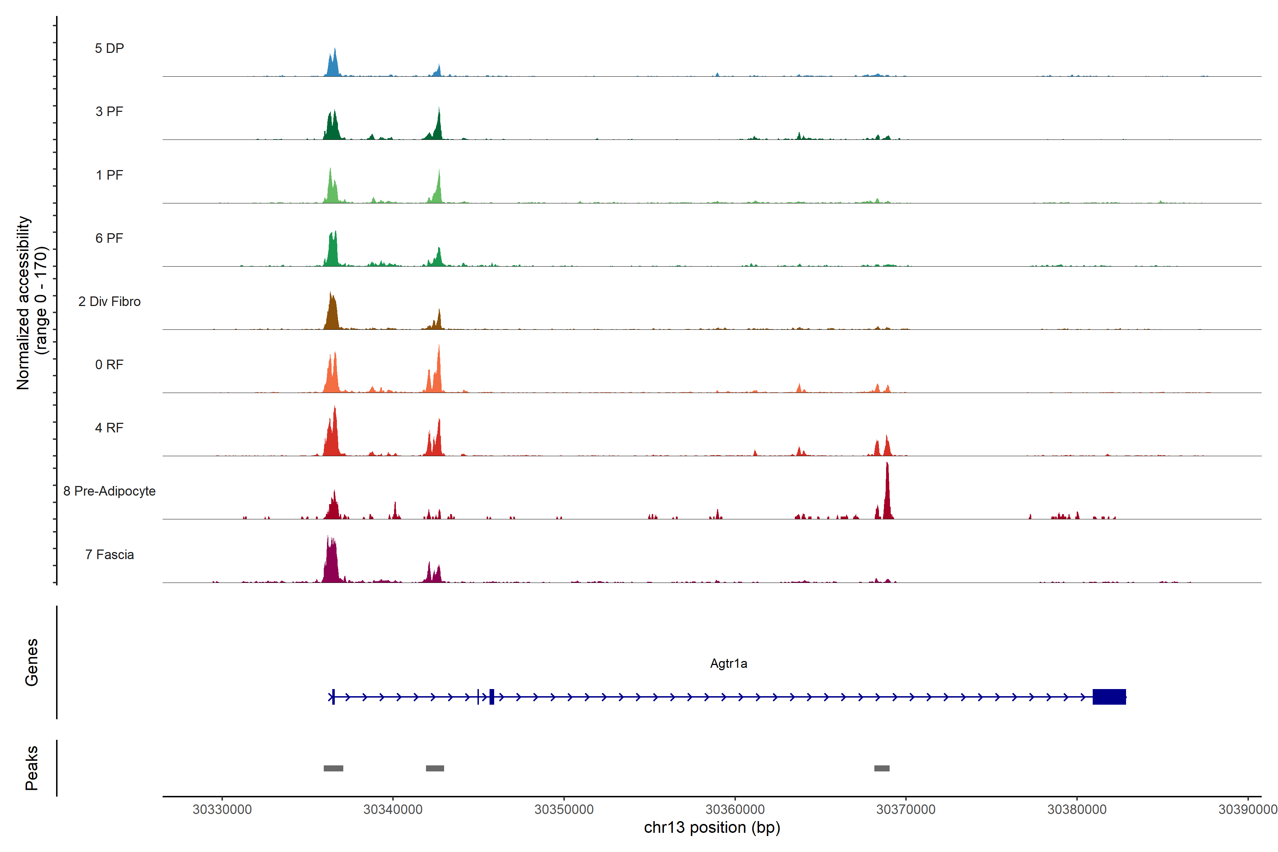
Task: Click the 7 Fascia track label
Action: [109, 554]
